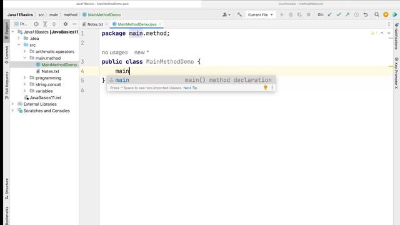Select main() method declaration completion suggestion
This screenshot has width=400, height=225.
pyautogui.click(x=191, y=80)
